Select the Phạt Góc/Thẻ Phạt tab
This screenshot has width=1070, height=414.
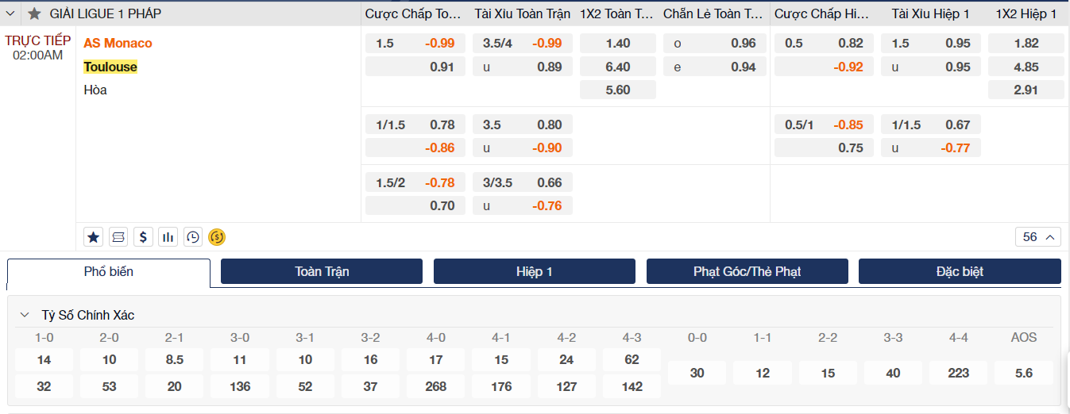(747, 271)
